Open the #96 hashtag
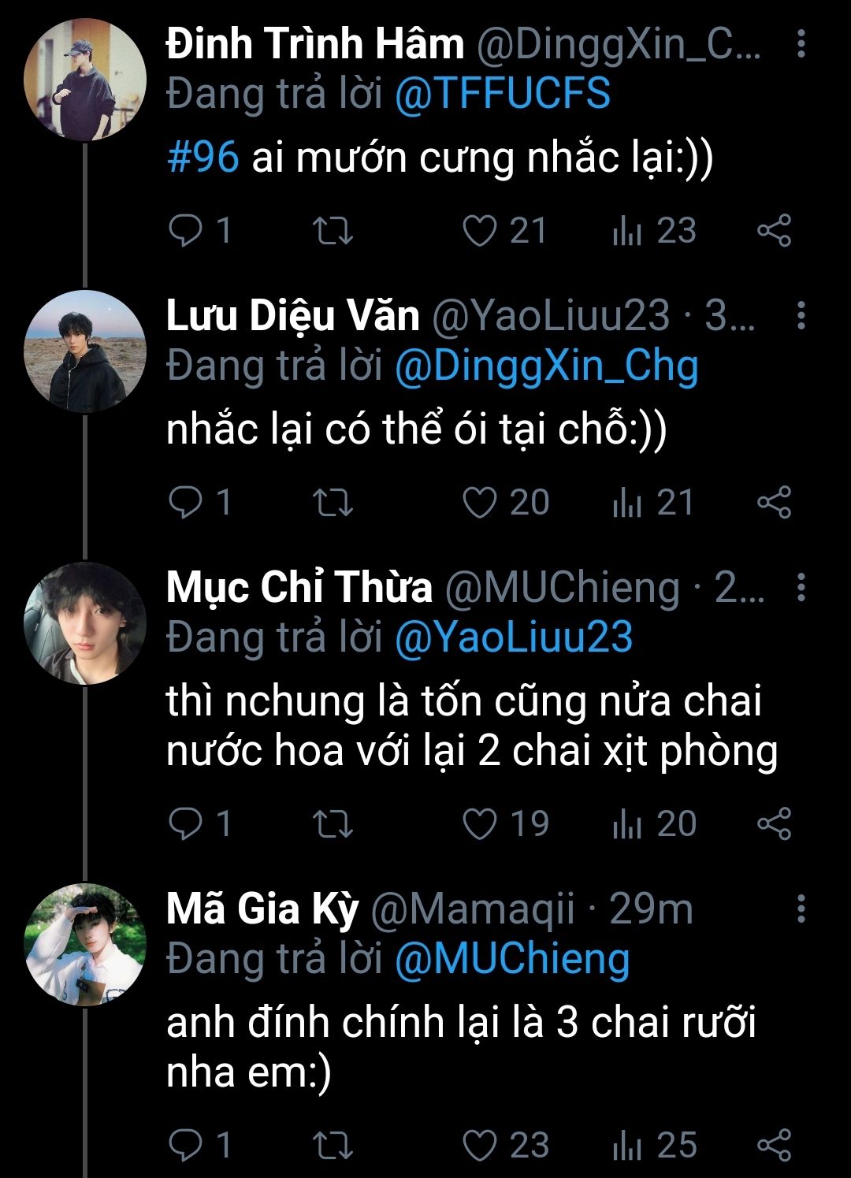 203,158
